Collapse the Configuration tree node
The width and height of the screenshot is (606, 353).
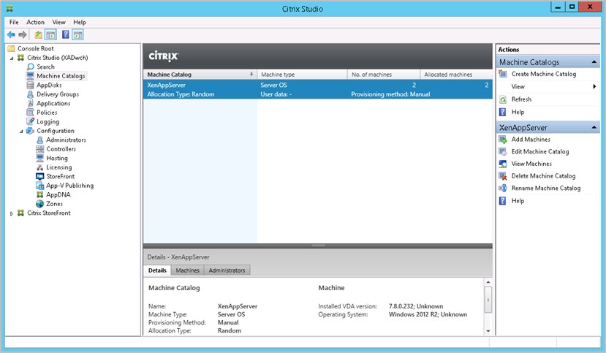tap(21, 132)
